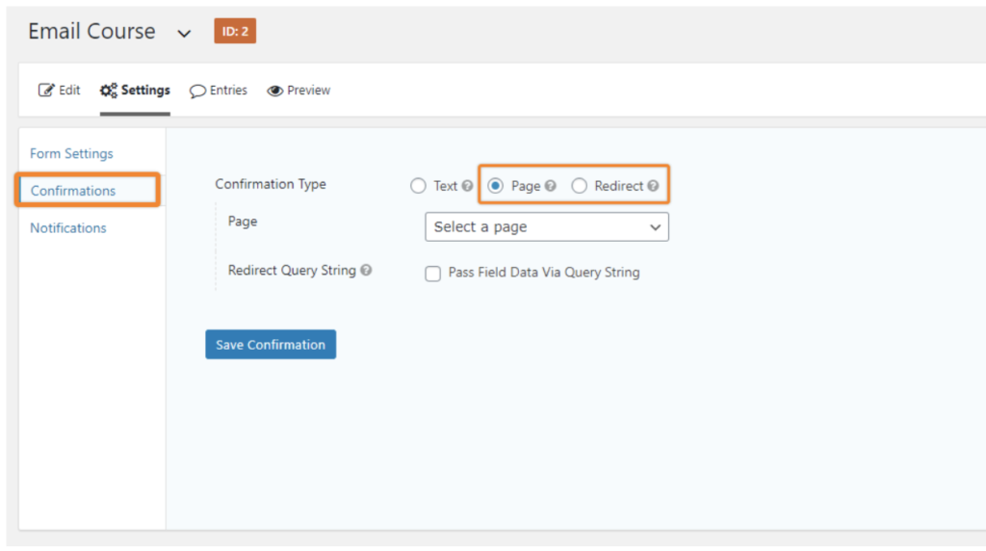Screen dimensions: 986x551
Task: Click the help icon beside Page option
Action: [x=551, y=186]
